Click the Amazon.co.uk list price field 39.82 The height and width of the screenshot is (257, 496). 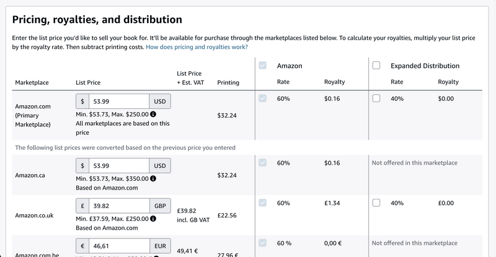(119, 206)
